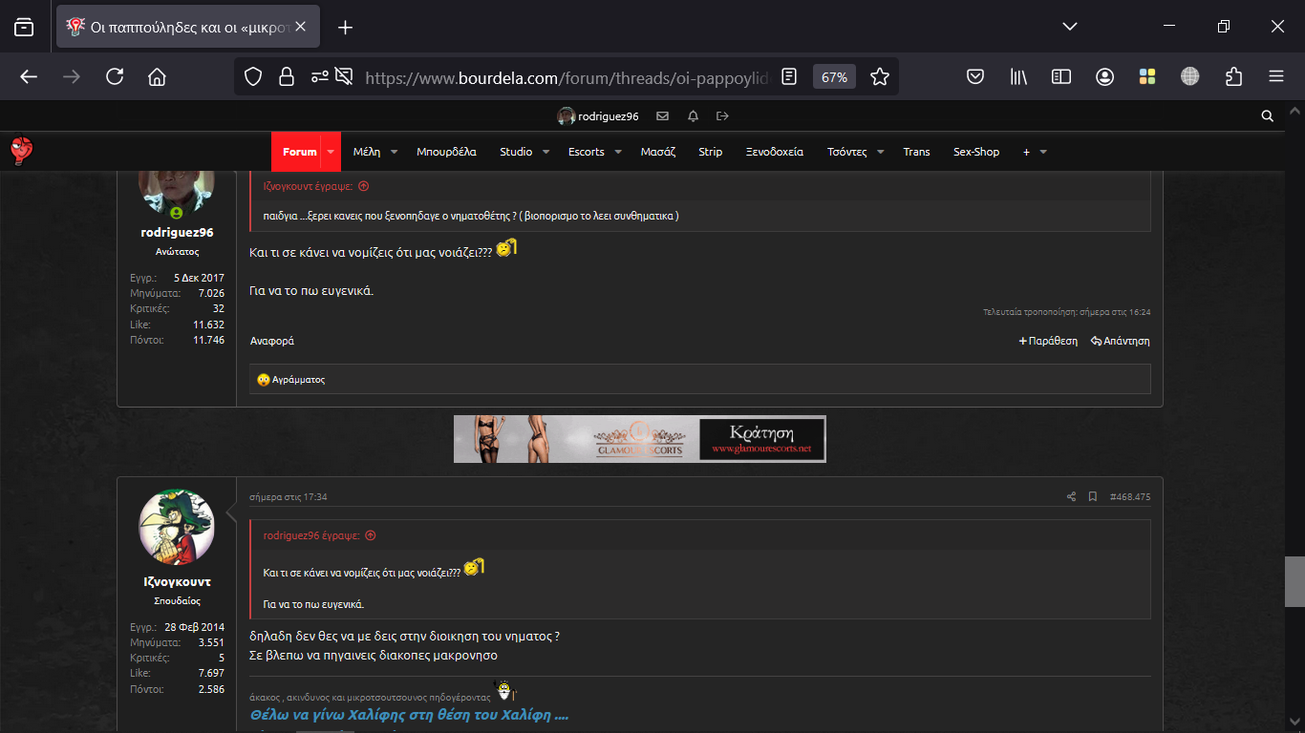Go back to the previous page

pyautogui.click(x=29, y=76)
